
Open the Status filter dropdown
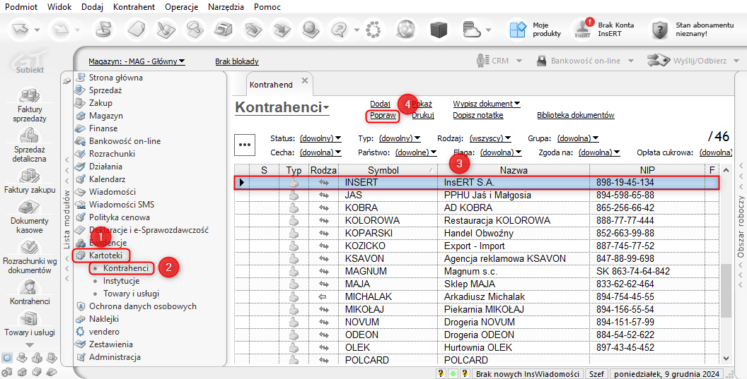tap(320, 138)
